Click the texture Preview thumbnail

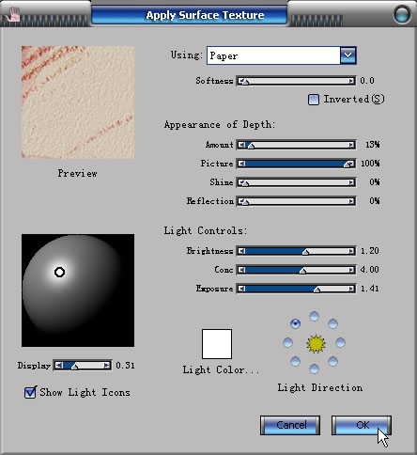[x=78, y=102]
